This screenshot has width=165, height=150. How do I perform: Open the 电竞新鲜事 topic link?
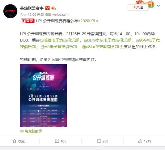tap(33, 131)
